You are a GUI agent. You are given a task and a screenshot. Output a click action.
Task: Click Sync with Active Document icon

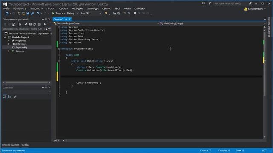(x=26, y=24)
